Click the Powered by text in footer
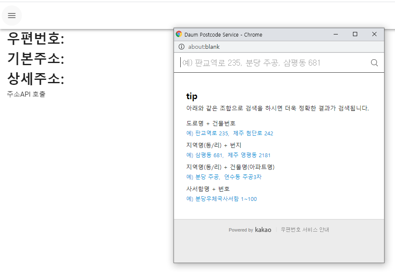Viewport: 395px width, 274px height. (241, 230)
